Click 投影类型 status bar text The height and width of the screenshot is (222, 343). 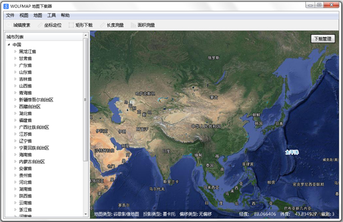159,214
